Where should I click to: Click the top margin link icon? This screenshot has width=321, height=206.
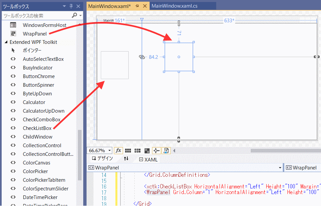point(179,23)
